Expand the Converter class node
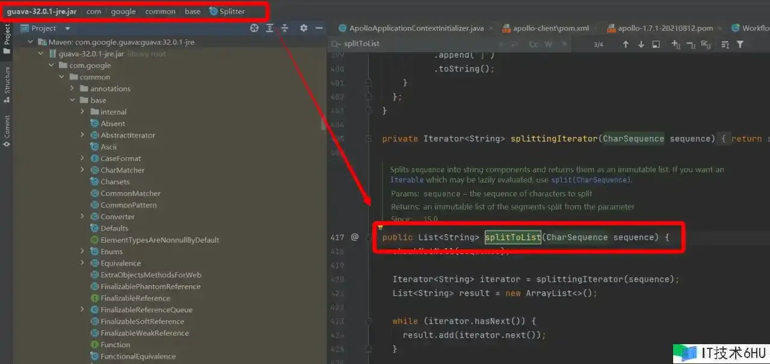This screenshot has width=770, height=364. pyautogui.click(x=82, y=217)
